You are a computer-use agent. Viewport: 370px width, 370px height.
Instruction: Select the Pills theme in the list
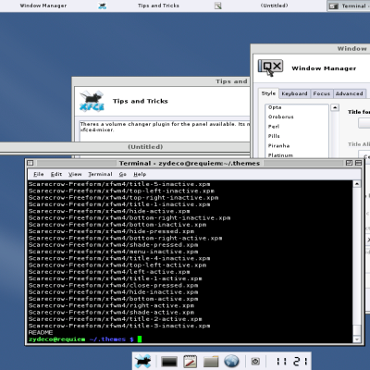click(297, 136)
